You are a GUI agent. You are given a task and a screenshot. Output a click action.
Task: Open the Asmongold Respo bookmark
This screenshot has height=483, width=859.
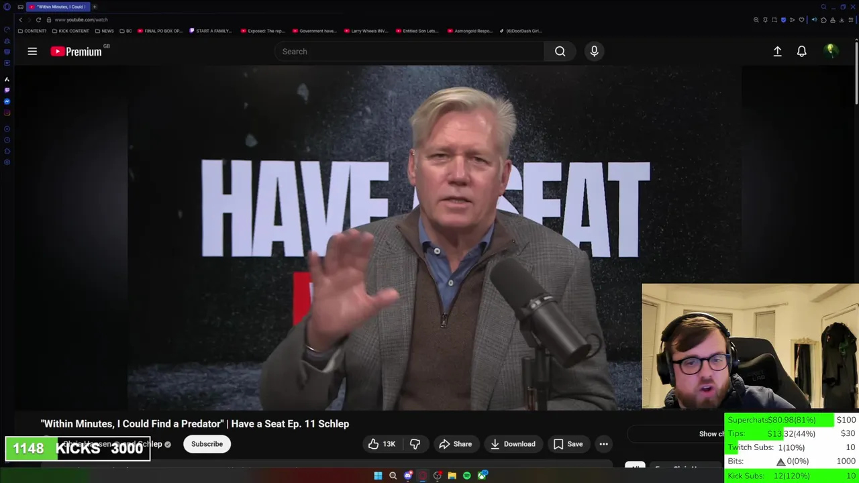(469, 31)
